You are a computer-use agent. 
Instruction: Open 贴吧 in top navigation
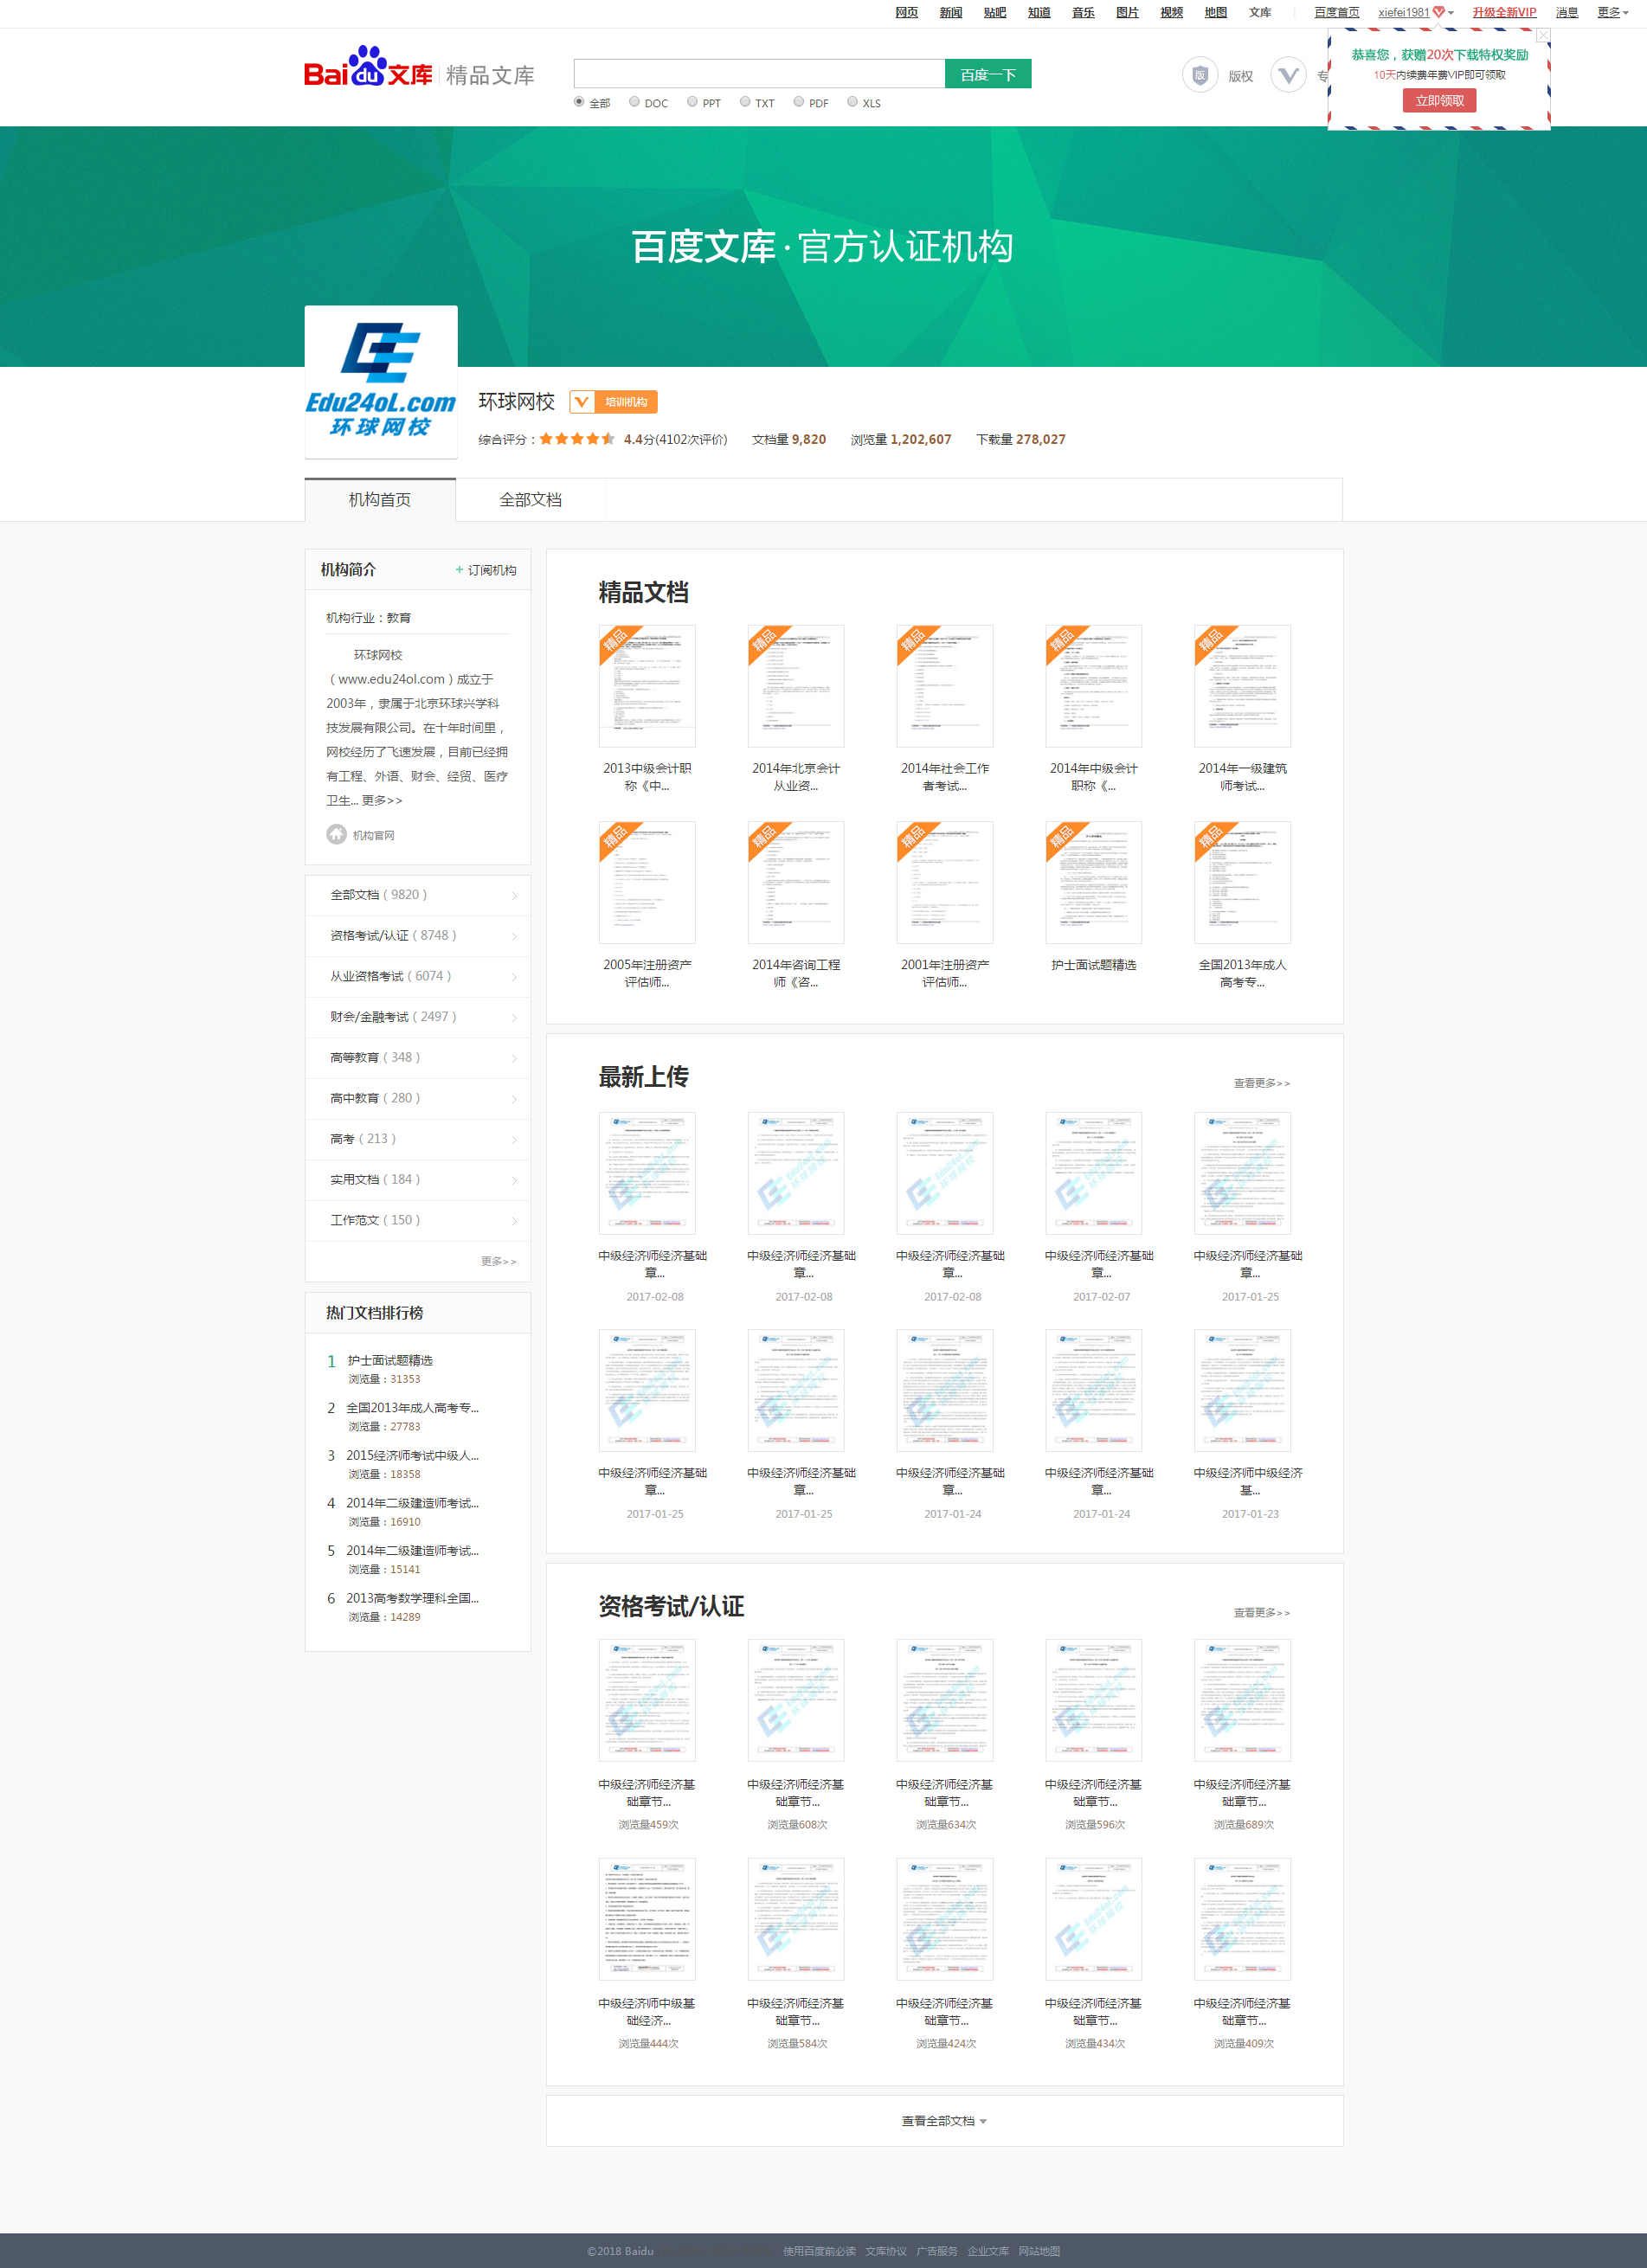pos(995,12)
